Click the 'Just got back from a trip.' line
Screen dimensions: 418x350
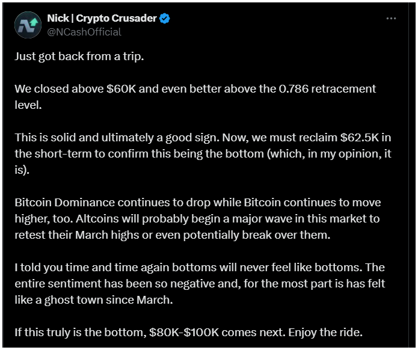(79, 57)
